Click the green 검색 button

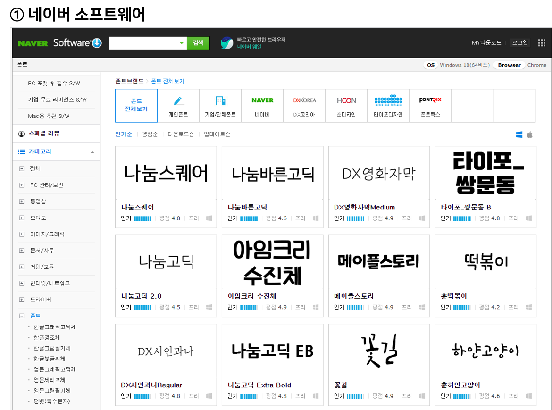(x=198, y=43)
